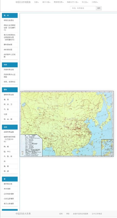Open the 北燕 map entry
This screenshot has width=117, height=218.
click(10, 114)
